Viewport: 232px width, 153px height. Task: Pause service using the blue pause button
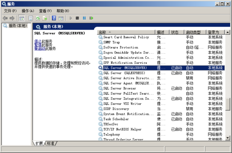tap(84, 18)
